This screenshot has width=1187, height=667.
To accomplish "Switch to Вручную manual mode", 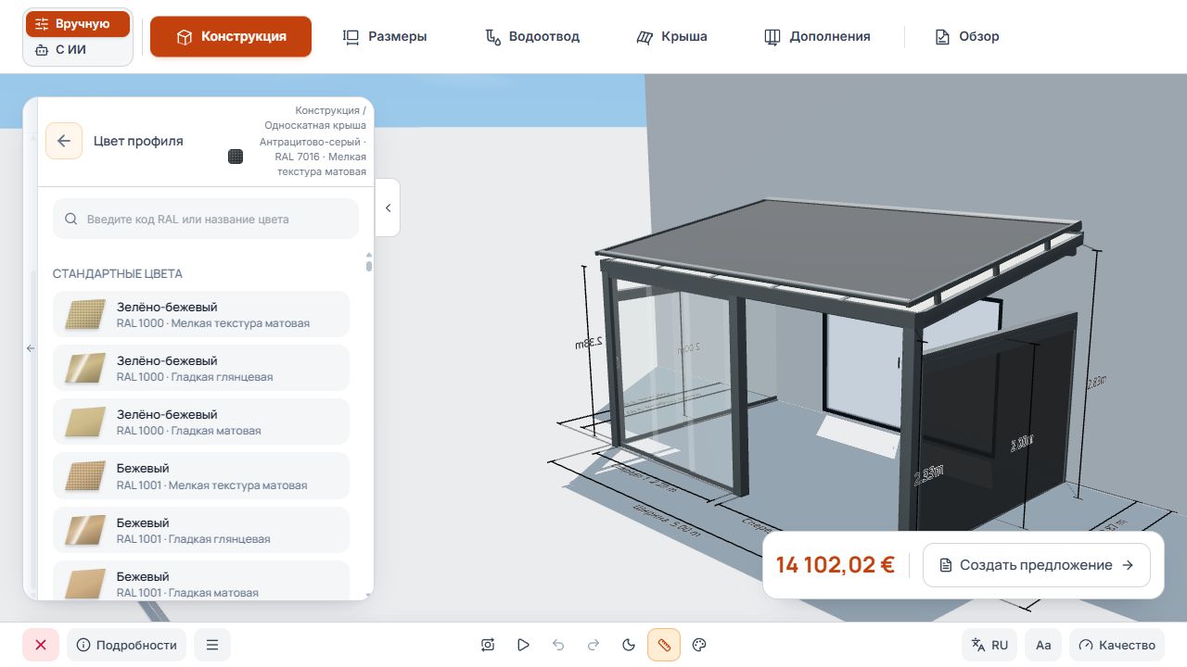I will [78, 24].
